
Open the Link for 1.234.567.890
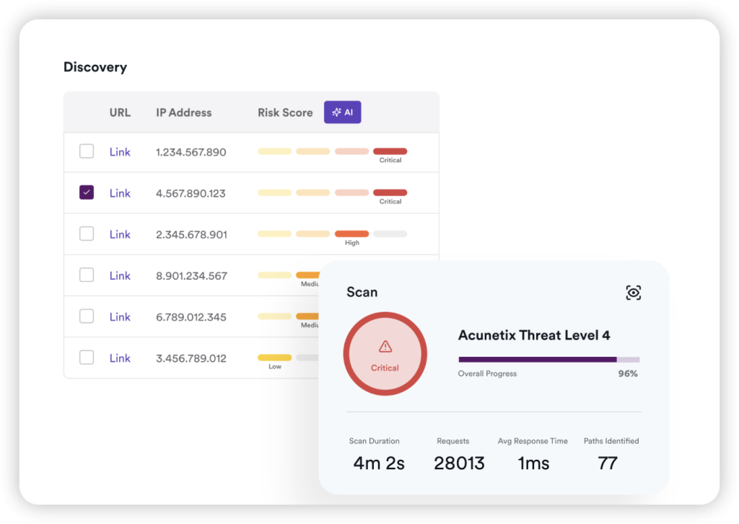pos(120,152)
